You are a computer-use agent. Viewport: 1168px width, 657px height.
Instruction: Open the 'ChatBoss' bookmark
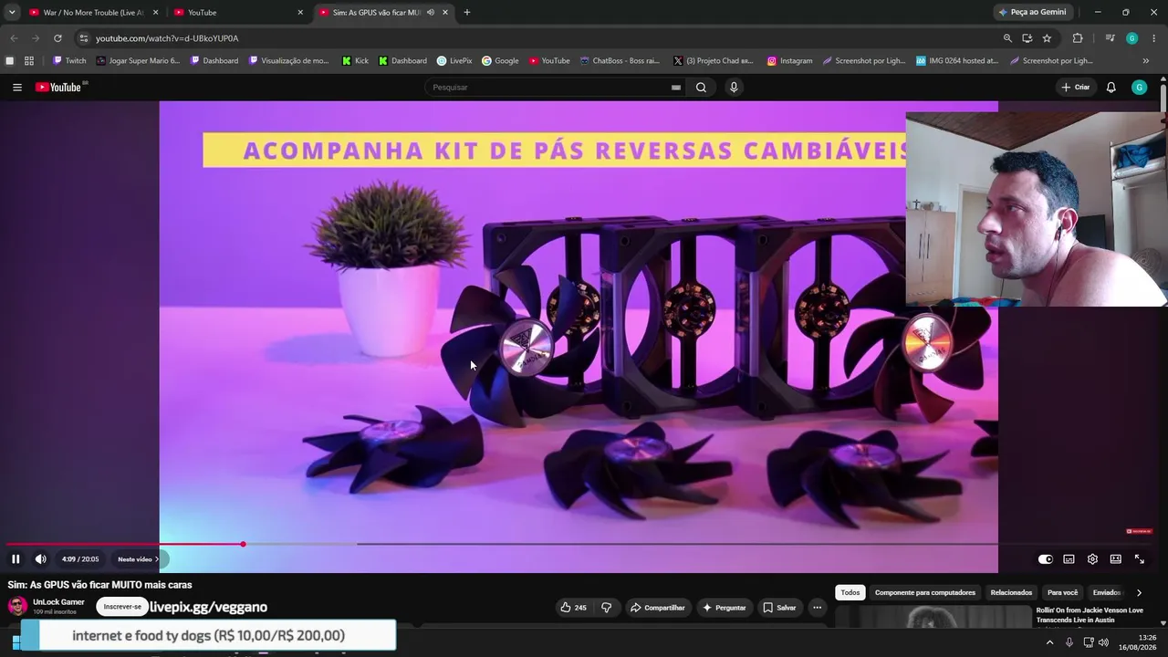click(619, 61)
